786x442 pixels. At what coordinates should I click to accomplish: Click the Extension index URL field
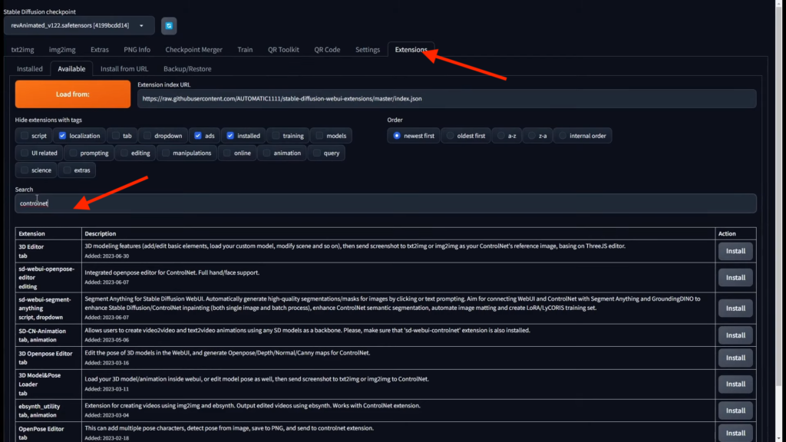coord(446,99)
